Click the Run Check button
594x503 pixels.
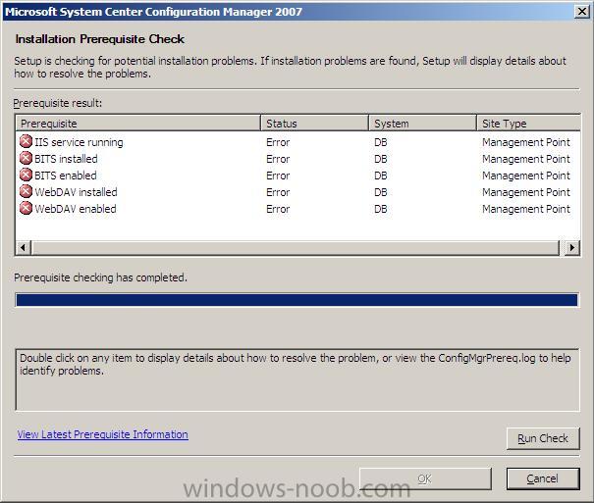pyautogui.click(x=543, y=438)
